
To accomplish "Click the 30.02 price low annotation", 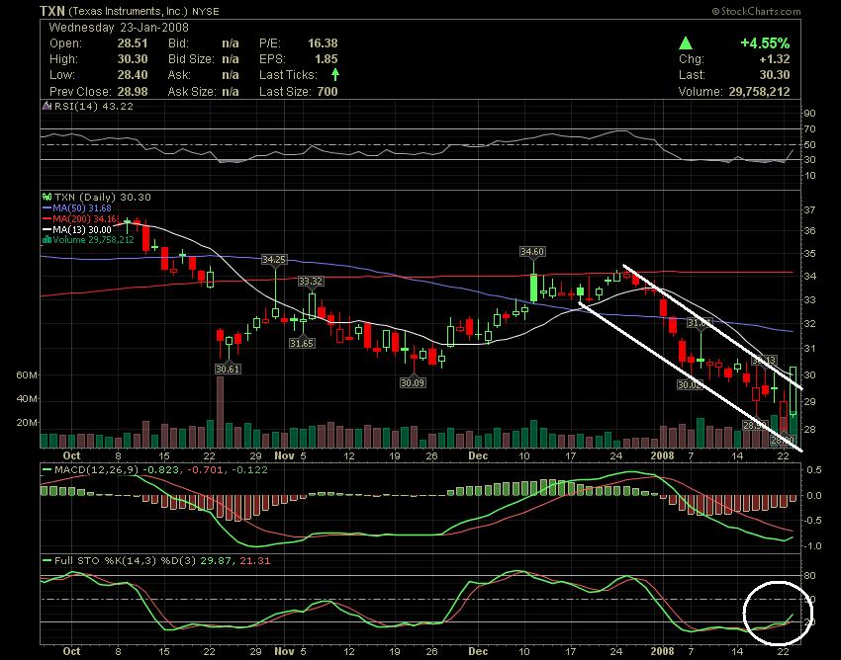I will point(690,384).
